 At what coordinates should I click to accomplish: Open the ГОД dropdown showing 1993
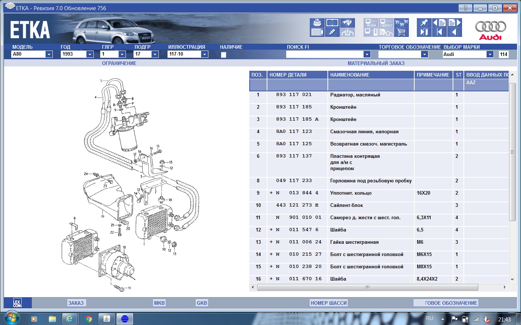point(90,54)
